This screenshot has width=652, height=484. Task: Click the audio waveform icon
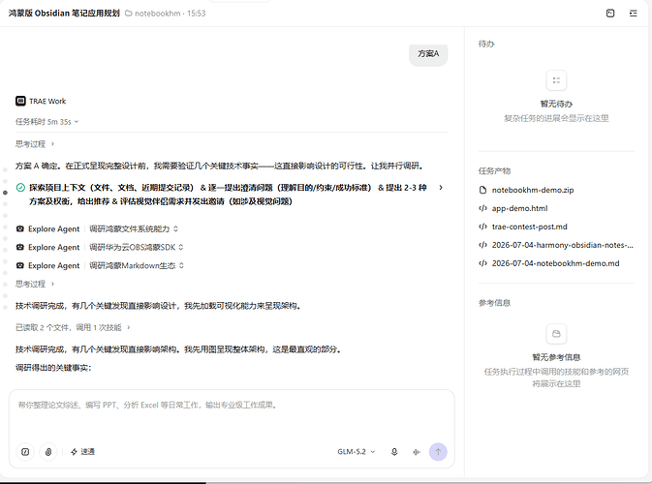coord(417,452)
